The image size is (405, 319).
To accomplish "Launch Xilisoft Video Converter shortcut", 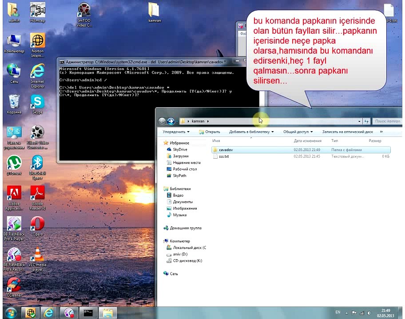I will click(37, 137).
